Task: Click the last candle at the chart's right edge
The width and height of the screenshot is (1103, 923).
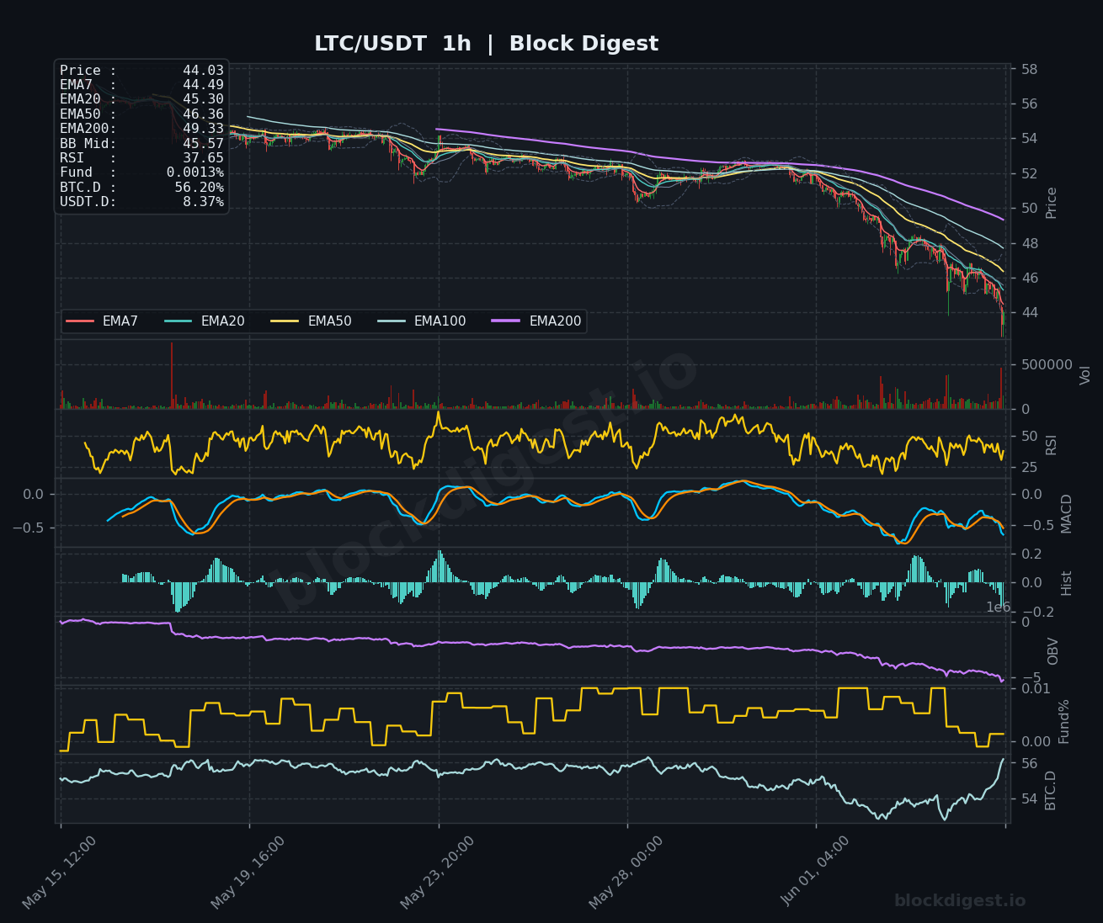Action: coord(1003,318)
